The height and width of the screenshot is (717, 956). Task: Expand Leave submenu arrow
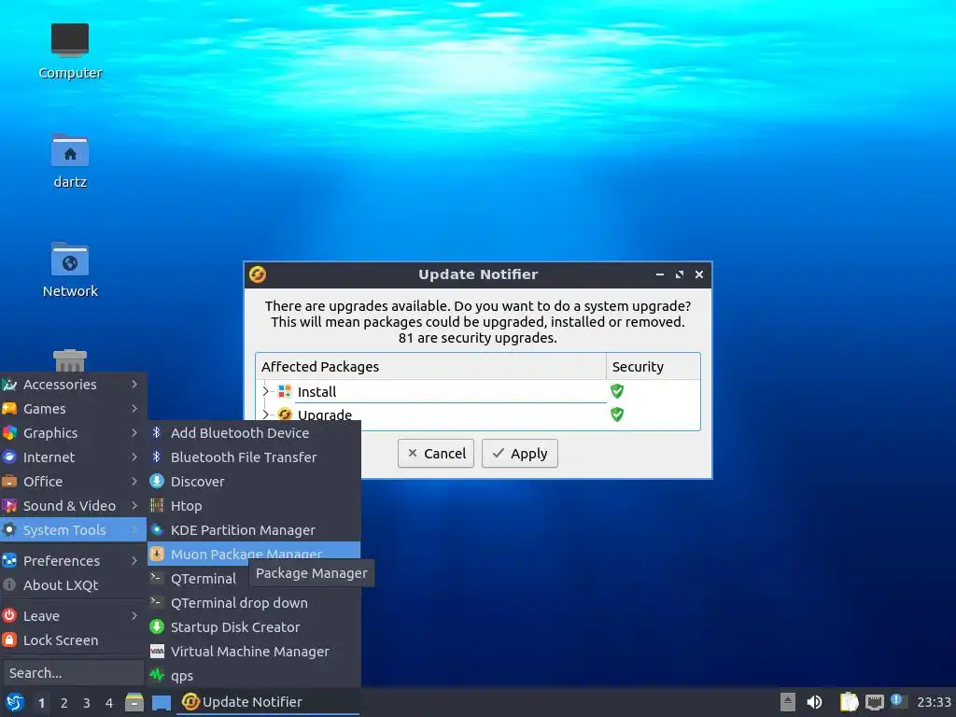134,616
